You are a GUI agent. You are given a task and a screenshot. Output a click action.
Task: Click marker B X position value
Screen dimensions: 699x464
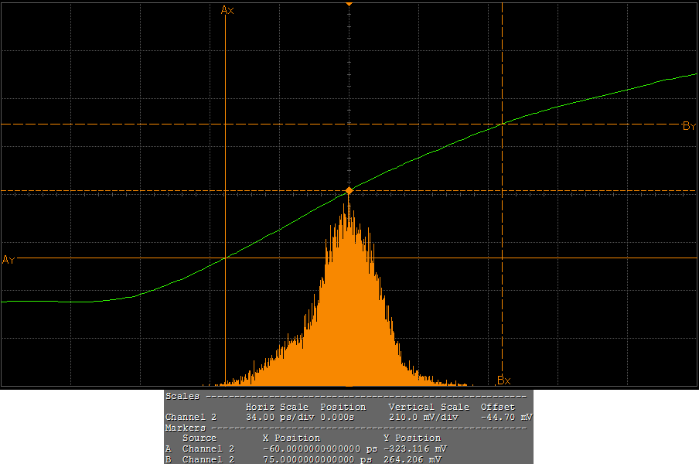click(x=319, y=459)
